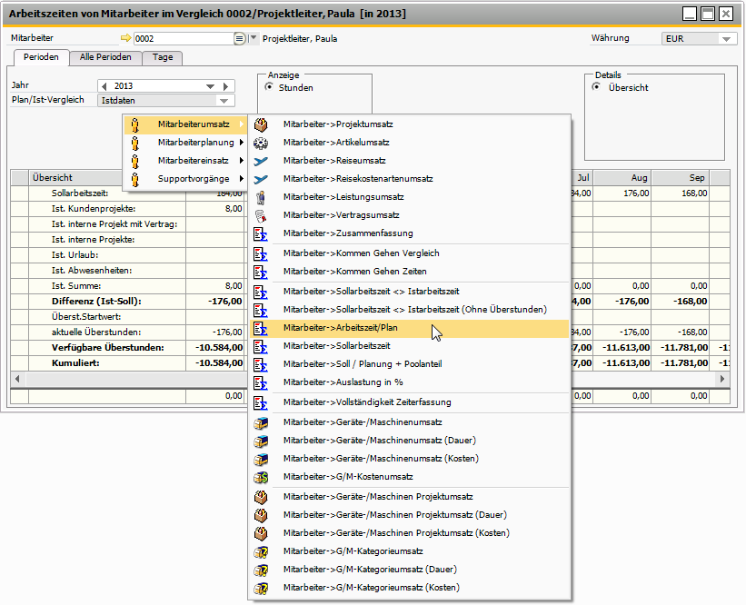The image size is (746, 605).
Task: Select the Übersicht radio button in Details
Action: [596, 88]
